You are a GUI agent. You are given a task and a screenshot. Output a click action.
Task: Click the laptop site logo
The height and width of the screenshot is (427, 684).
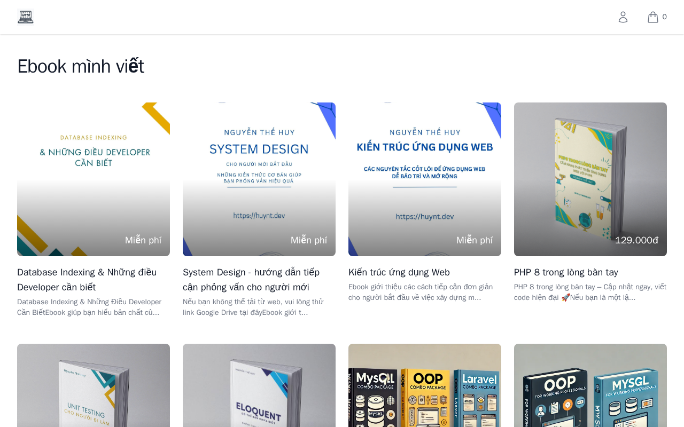coord(26,17)
